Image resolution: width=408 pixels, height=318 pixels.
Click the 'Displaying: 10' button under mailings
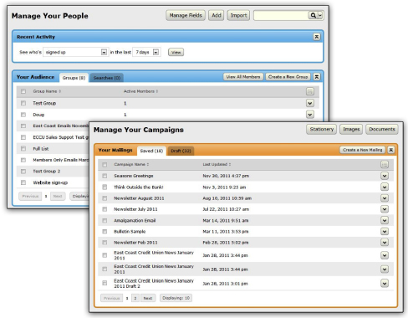click(x=176, y=298)
